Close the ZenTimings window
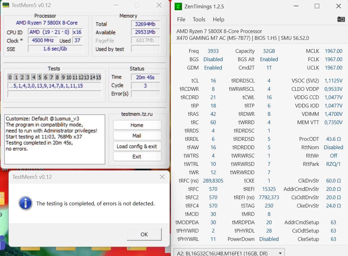This screenshot has width=348, height=256. pyautogui.click(x=338, y=6)
